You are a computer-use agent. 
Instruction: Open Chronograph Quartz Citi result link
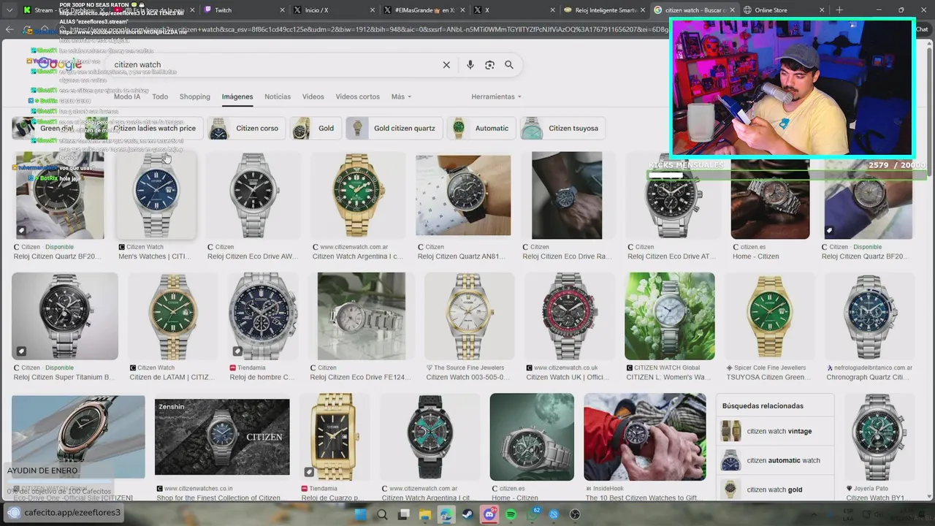[x=868, y=378]
